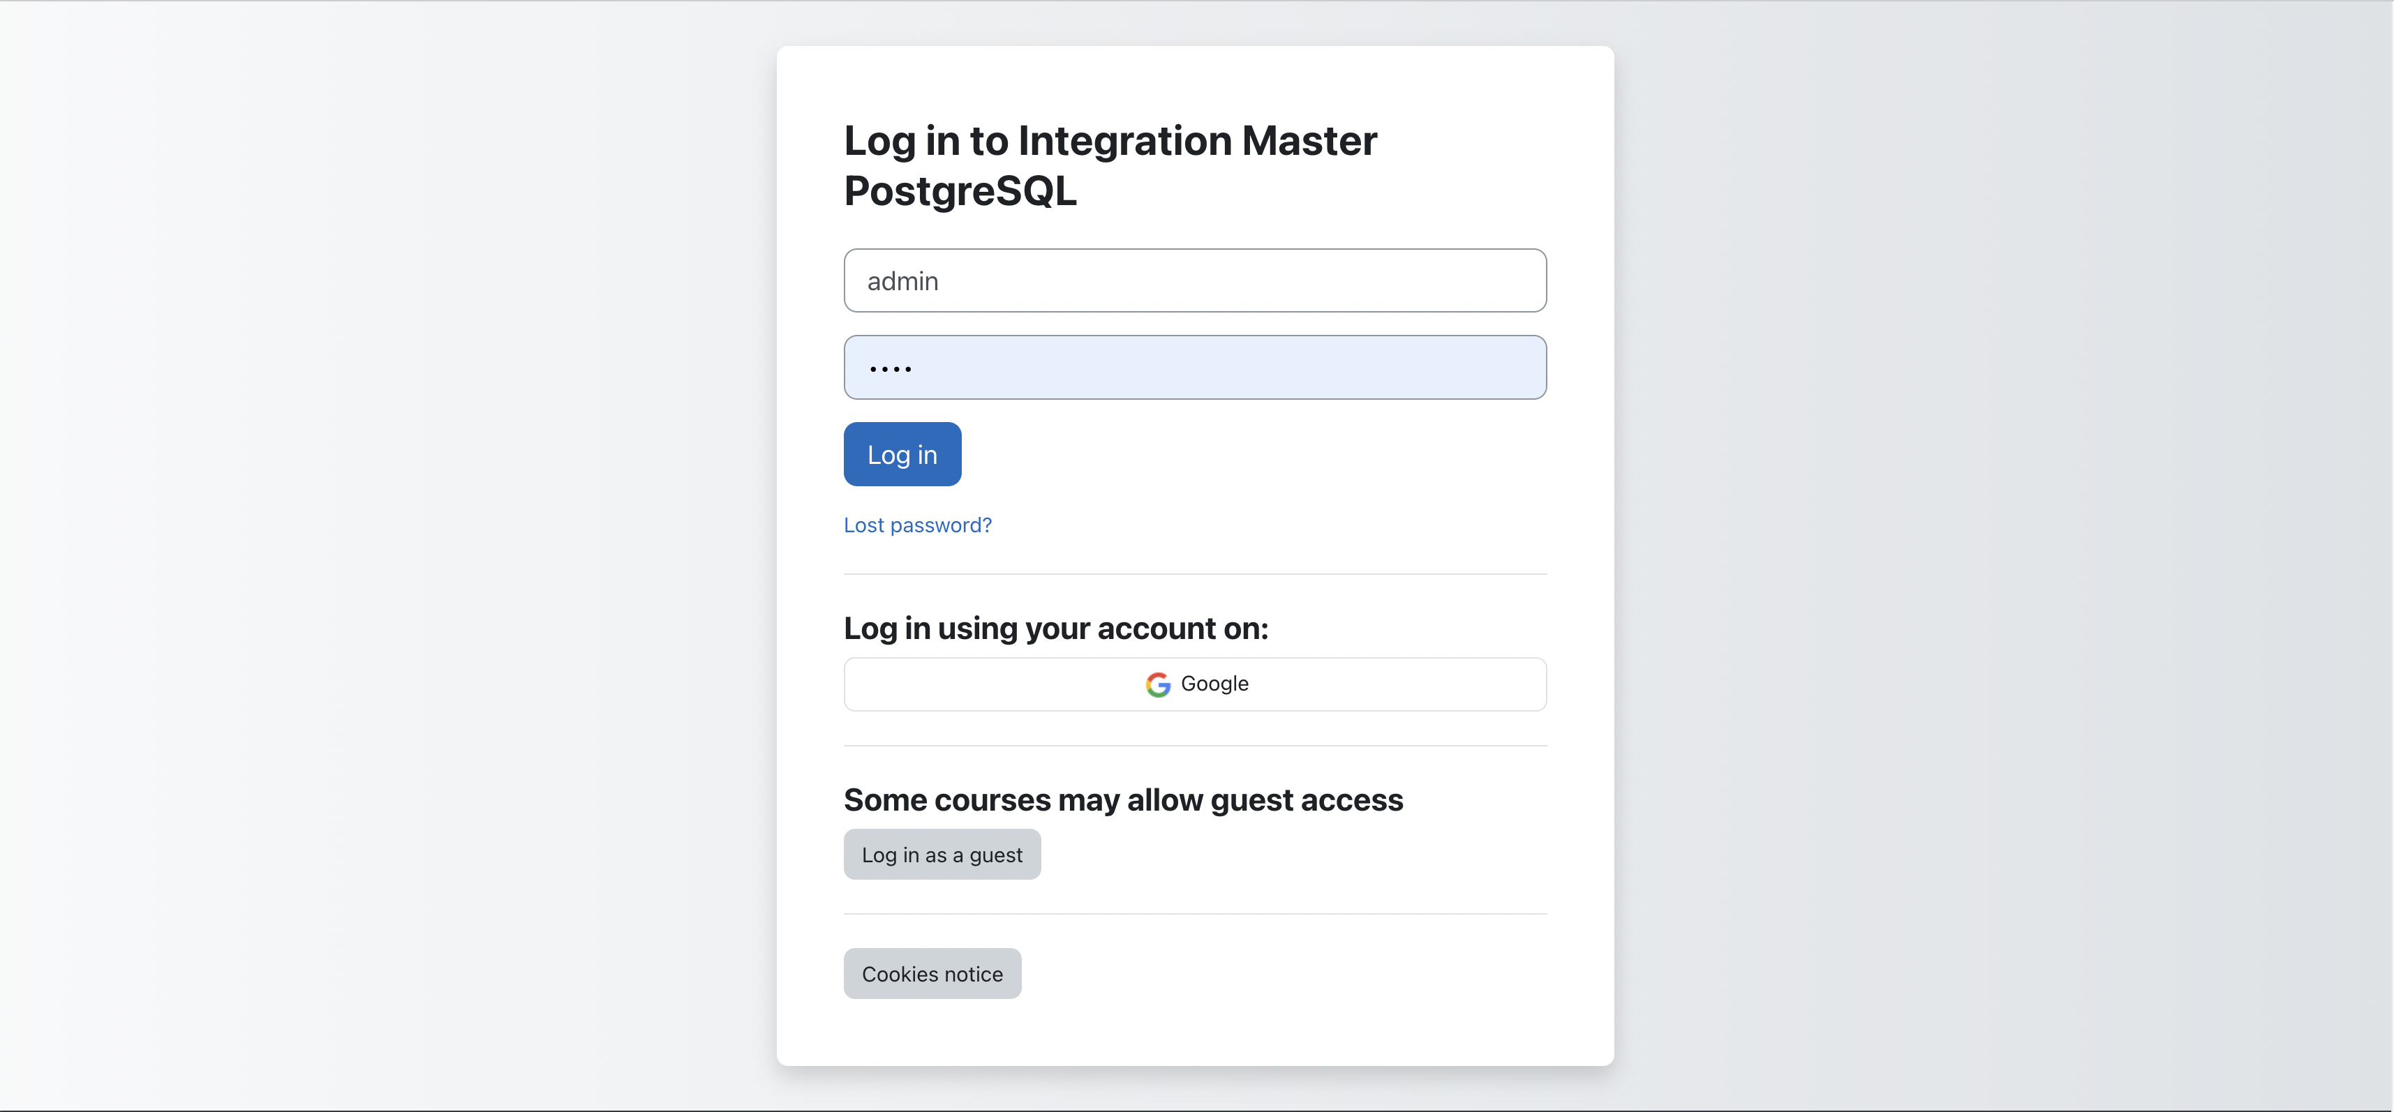Click the Google logo icon
2394x1112 pixels.
tap(1158, 684)
